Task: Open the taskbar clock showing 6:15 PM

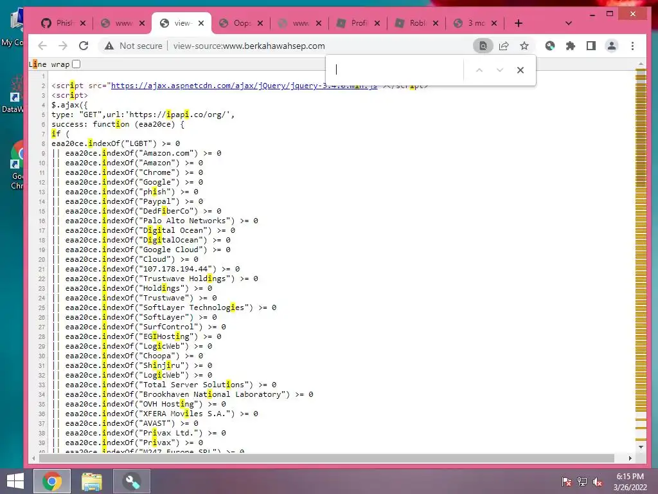Action: (631, 482)
